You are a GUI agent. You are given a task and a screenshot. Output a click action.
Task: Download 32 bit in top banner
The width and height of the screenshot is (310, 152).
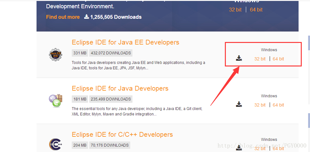[x=235, y=10]
